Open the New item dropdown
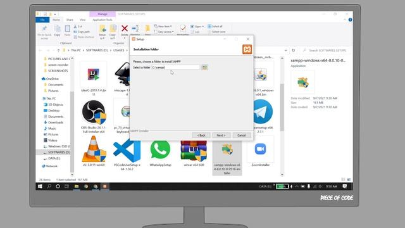Image resolution: width=405 pixels, height=228 pixels. pos(163,27)
